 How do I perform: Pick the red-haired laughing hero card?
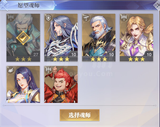tap(61, 84)
